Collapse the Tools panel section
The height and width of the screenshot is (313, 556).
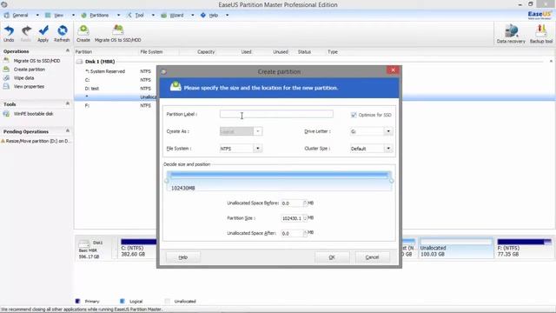[68, 103]
